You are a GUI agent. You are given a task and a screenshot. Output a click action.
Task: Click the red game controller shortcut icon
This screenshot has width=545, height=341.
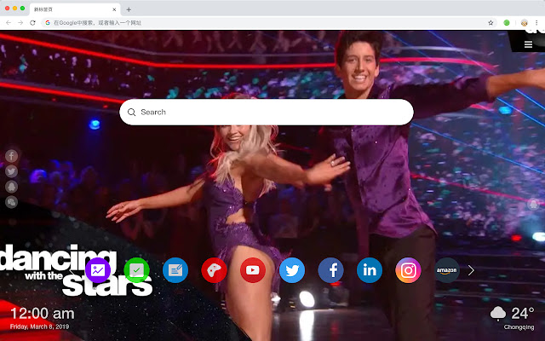pos(214,270)
